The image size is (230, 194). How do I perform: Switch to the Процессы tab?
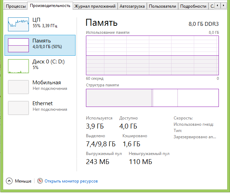click(x=16, y=6)
